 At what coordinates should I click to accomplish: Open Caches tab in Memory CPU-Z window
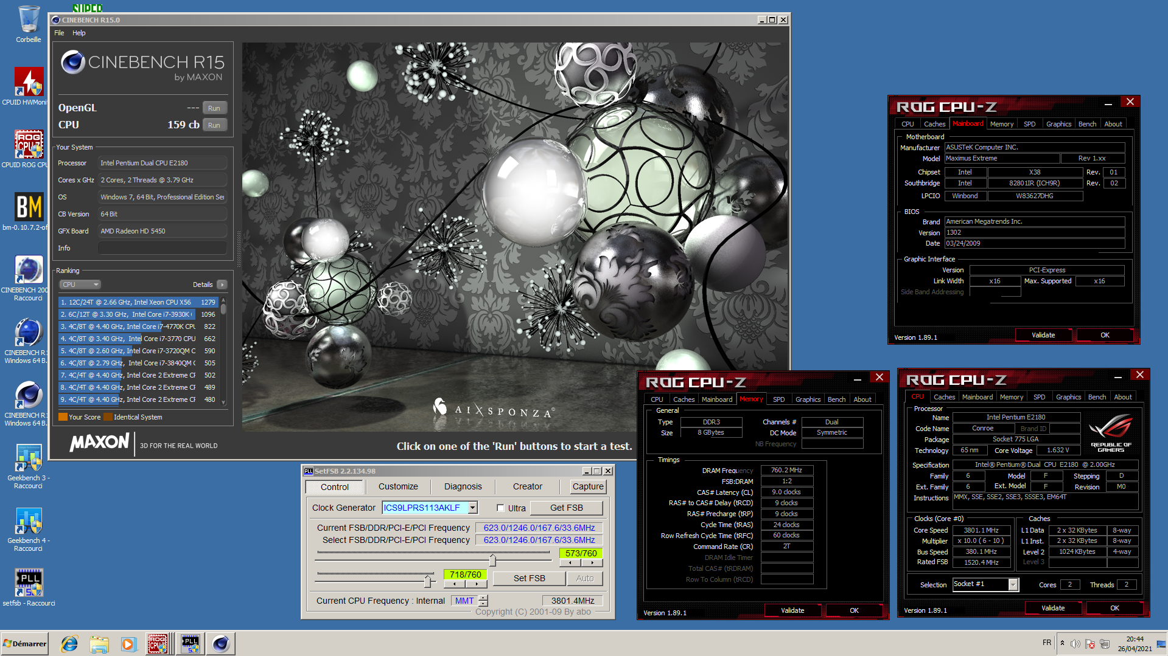click(684, 399)
